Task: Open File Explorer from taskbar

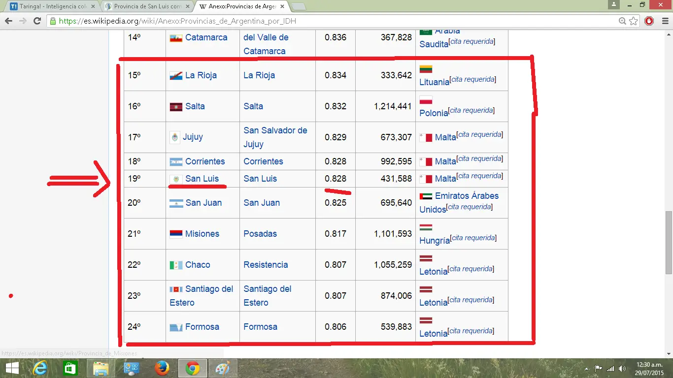Action: [101, 368]
